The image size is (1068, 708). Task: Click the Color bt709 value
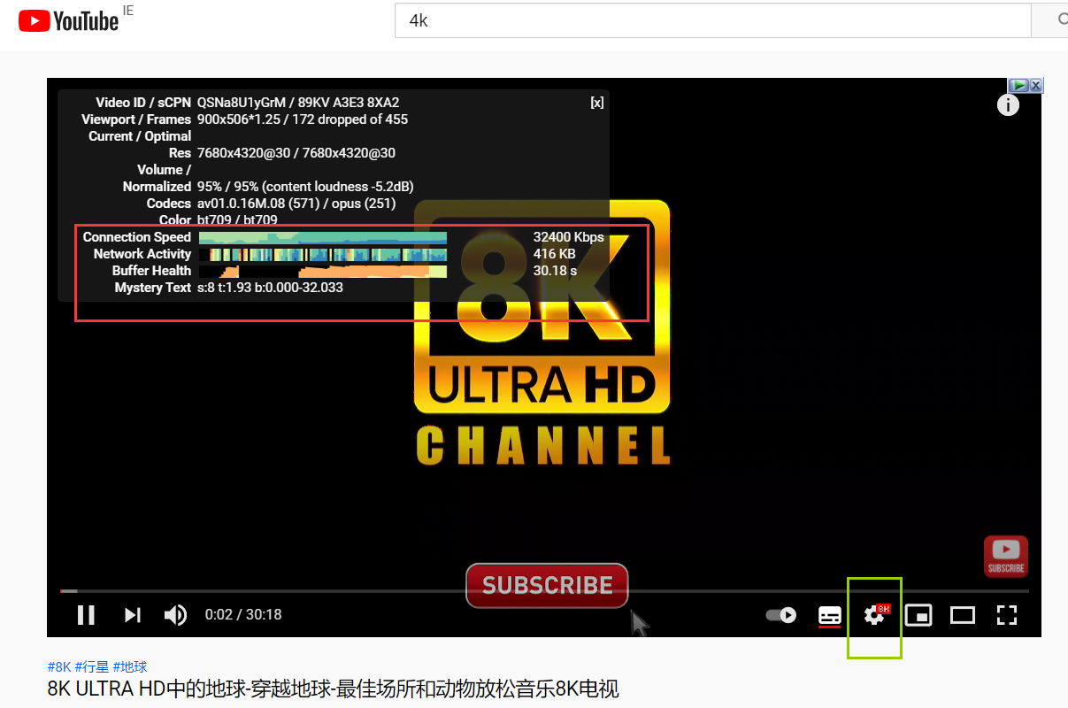[x=237, y=220]
